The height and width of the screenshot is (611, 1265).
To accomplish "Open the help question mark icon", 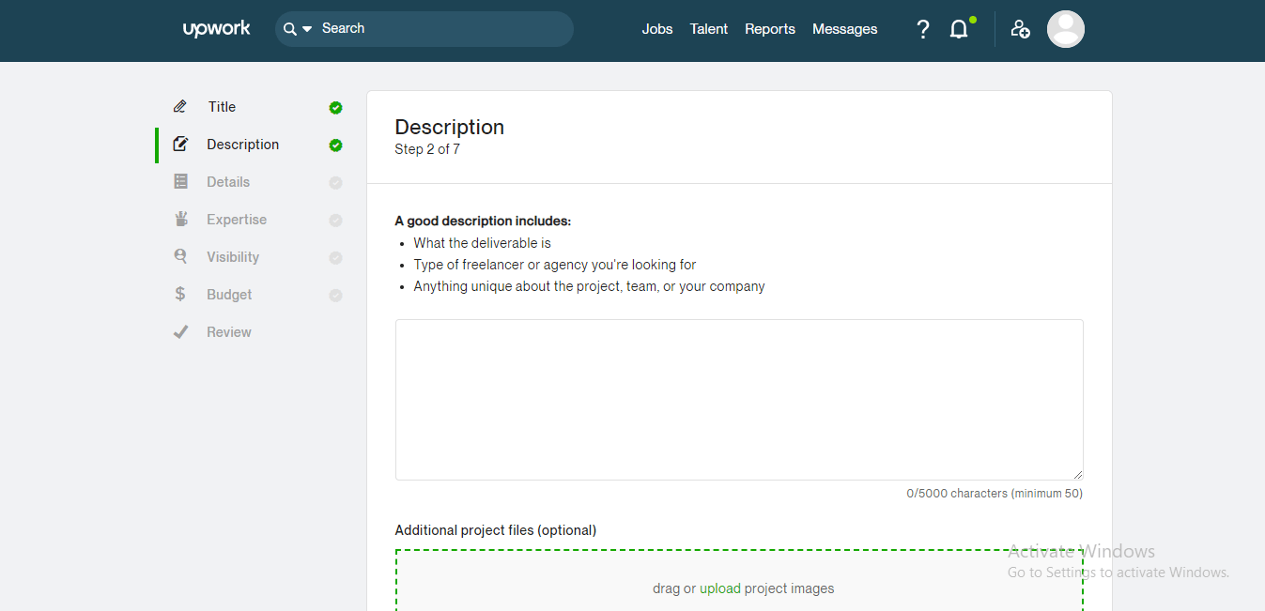I will (x=922, y=29).
